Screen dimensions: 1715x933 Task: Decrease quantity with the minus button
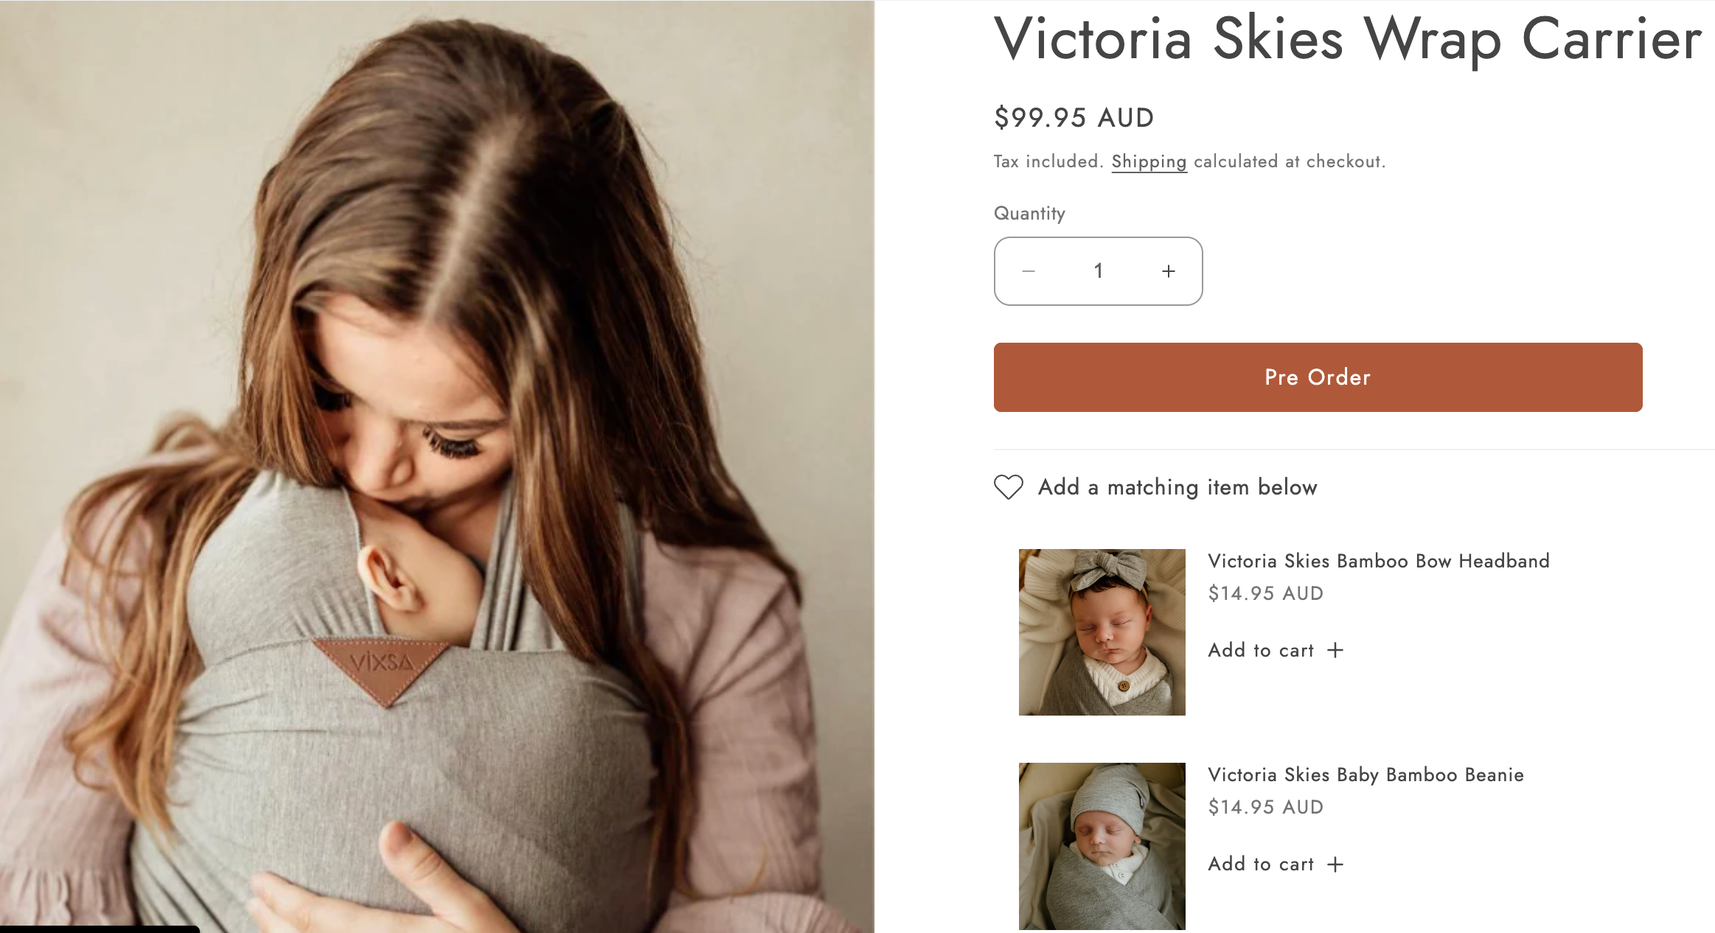click(1029, 271)
